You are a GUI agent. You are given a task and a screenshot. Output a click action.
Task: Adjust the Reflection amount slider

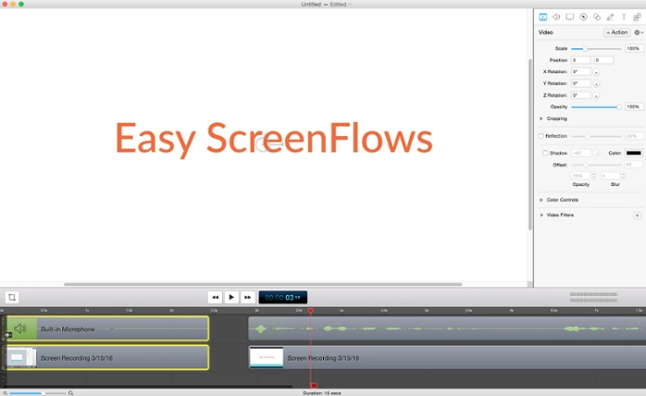pyautogui.click(x=596, y=136)
